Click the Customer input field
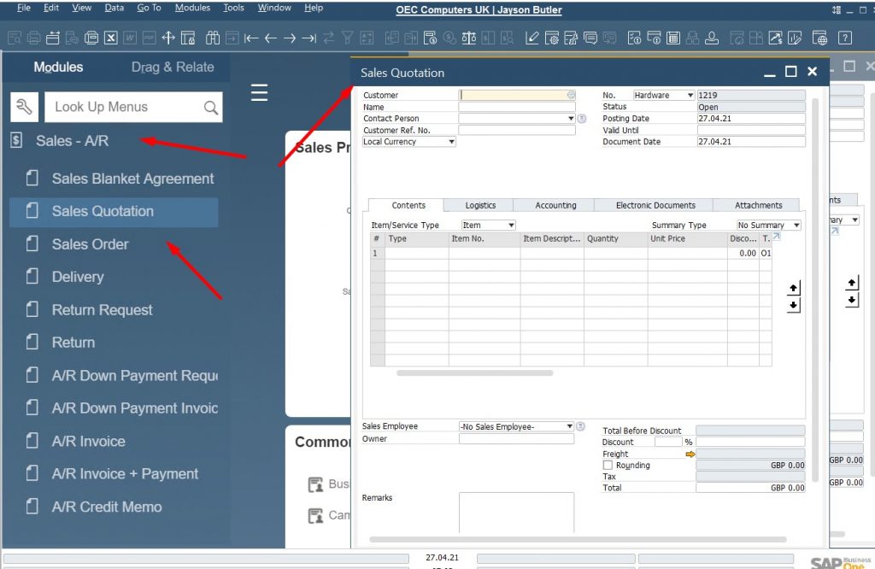Image resolution: width=875 pixels, height=569 pixels. click(x=513, y=95)
